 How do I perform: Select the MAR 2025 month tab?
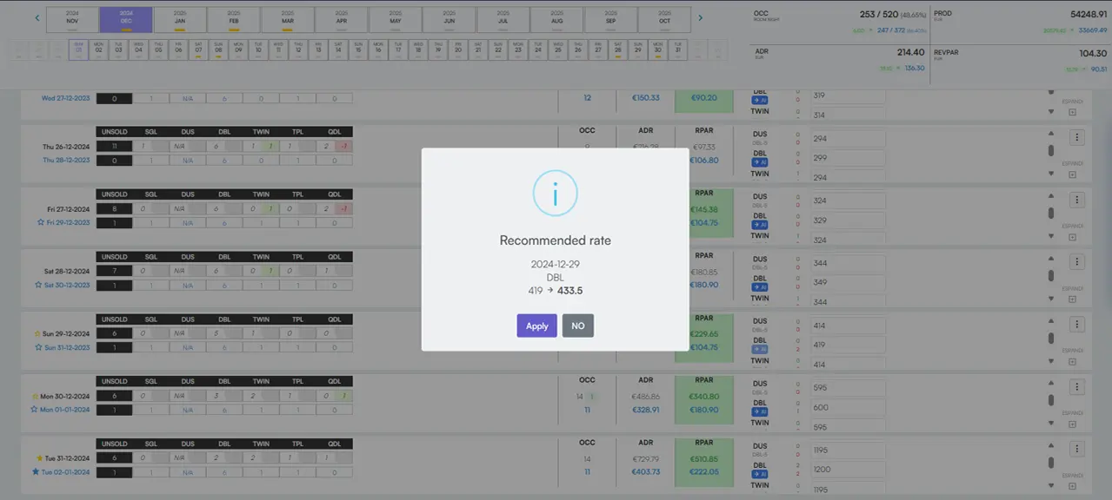click(288, 20)
